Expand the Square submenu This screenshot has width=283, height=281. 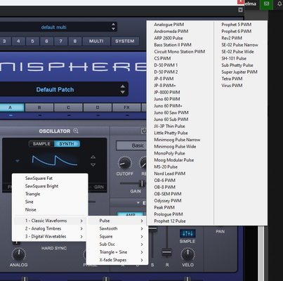coord(117,237)
